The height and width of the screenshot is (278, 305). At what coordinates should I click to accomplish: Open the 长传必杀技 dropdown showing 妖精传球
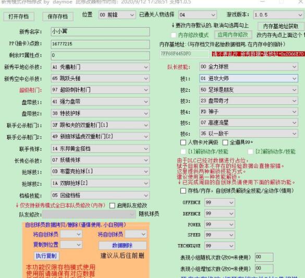101,160
